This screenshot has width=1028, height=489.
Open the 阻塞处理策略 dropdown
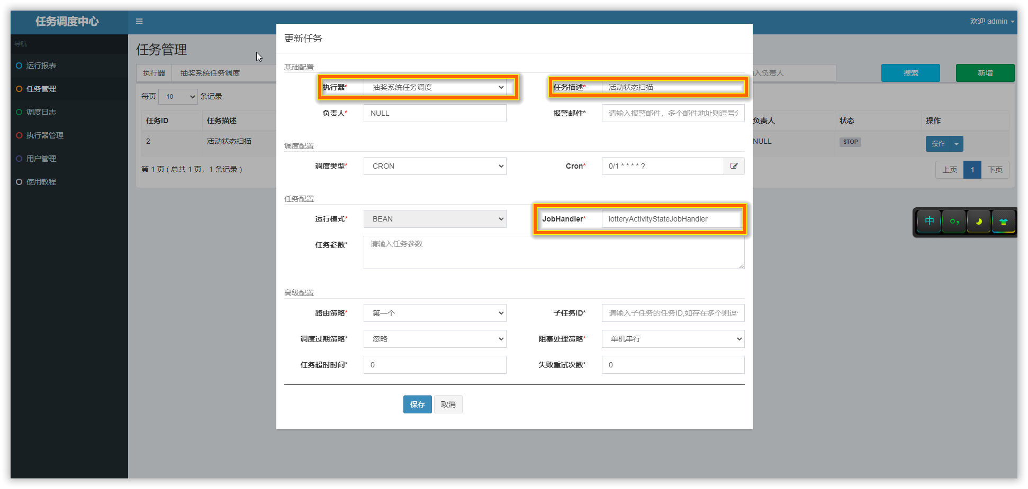tap(673, 339)
